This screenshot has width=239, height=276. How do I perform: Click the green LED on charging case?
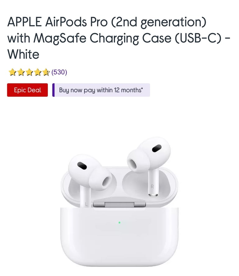tap(119, 222)
